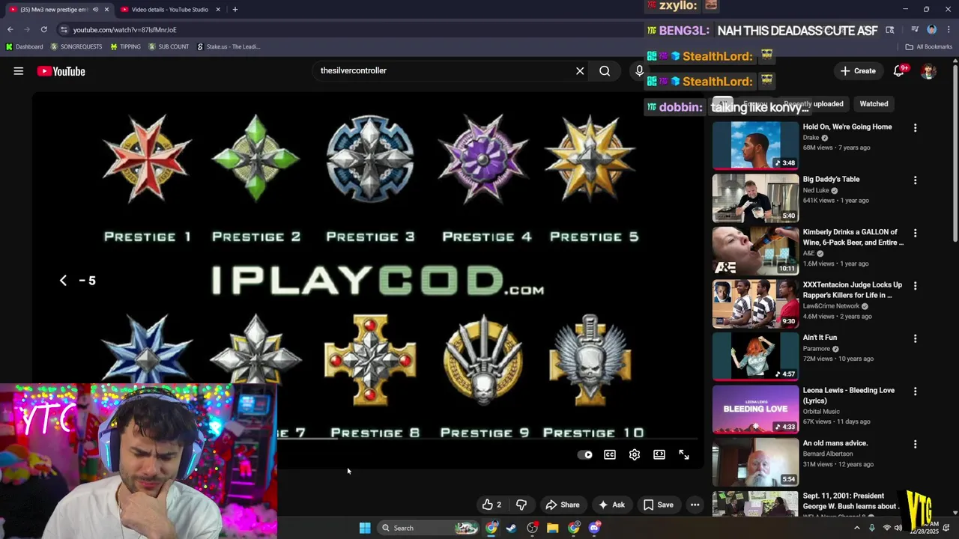This screenshot has height=539, width=959.
Task: Open a new browser tab
Action: 235,10
